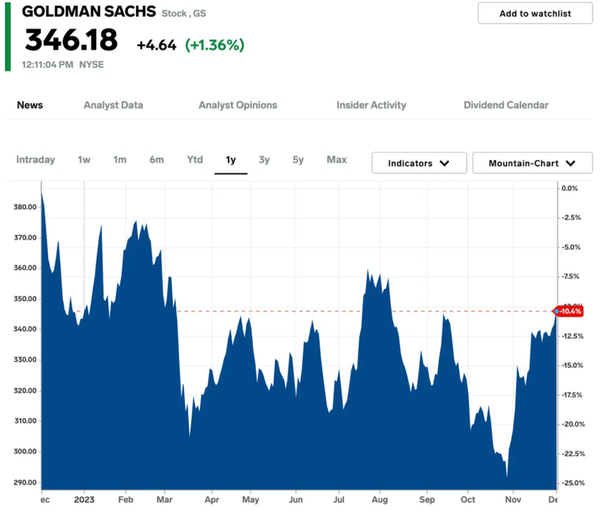Click the -25.0% right-axis label
The image size is (601, 511).
pos(573,483)
